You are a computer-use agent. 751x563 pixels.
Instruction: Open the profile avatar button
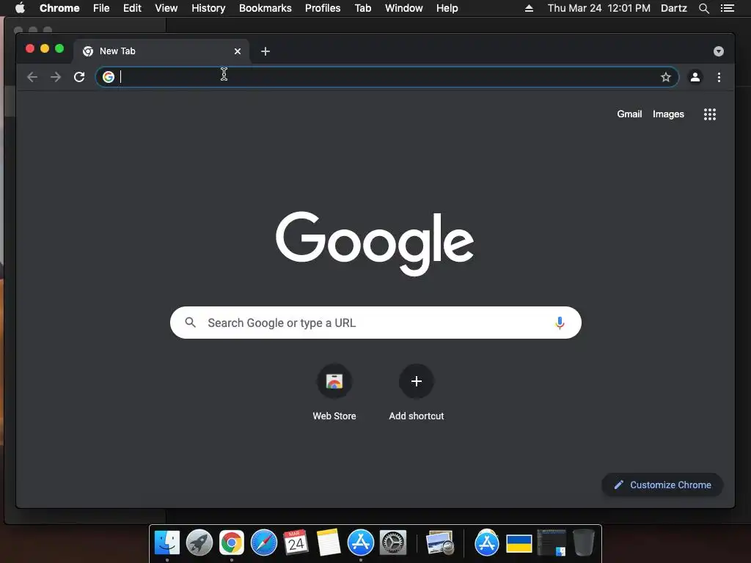click(x=695, y=76)
